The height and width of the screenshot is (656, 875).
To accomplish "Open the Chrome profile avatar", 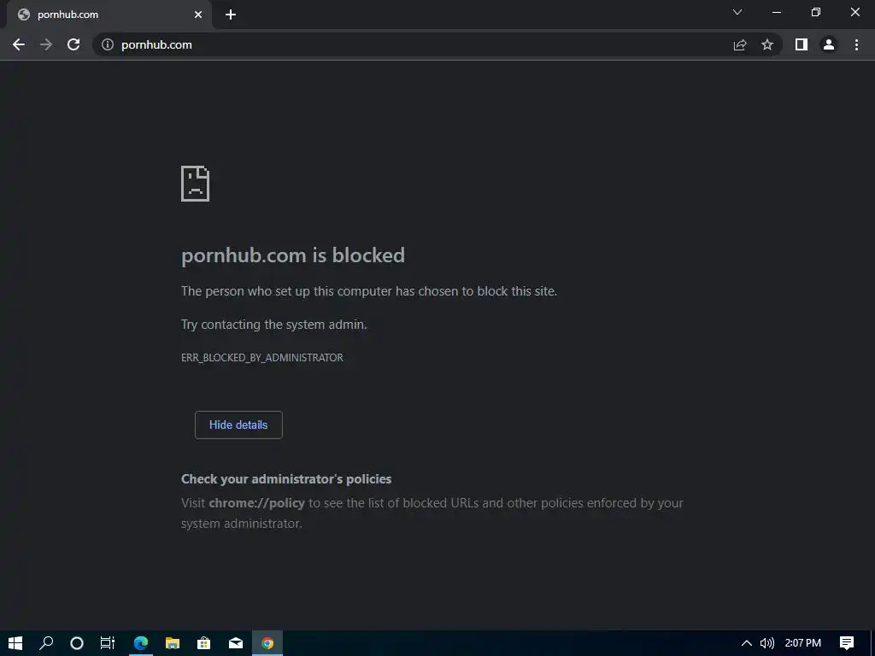I will click(x=829, y=44).
